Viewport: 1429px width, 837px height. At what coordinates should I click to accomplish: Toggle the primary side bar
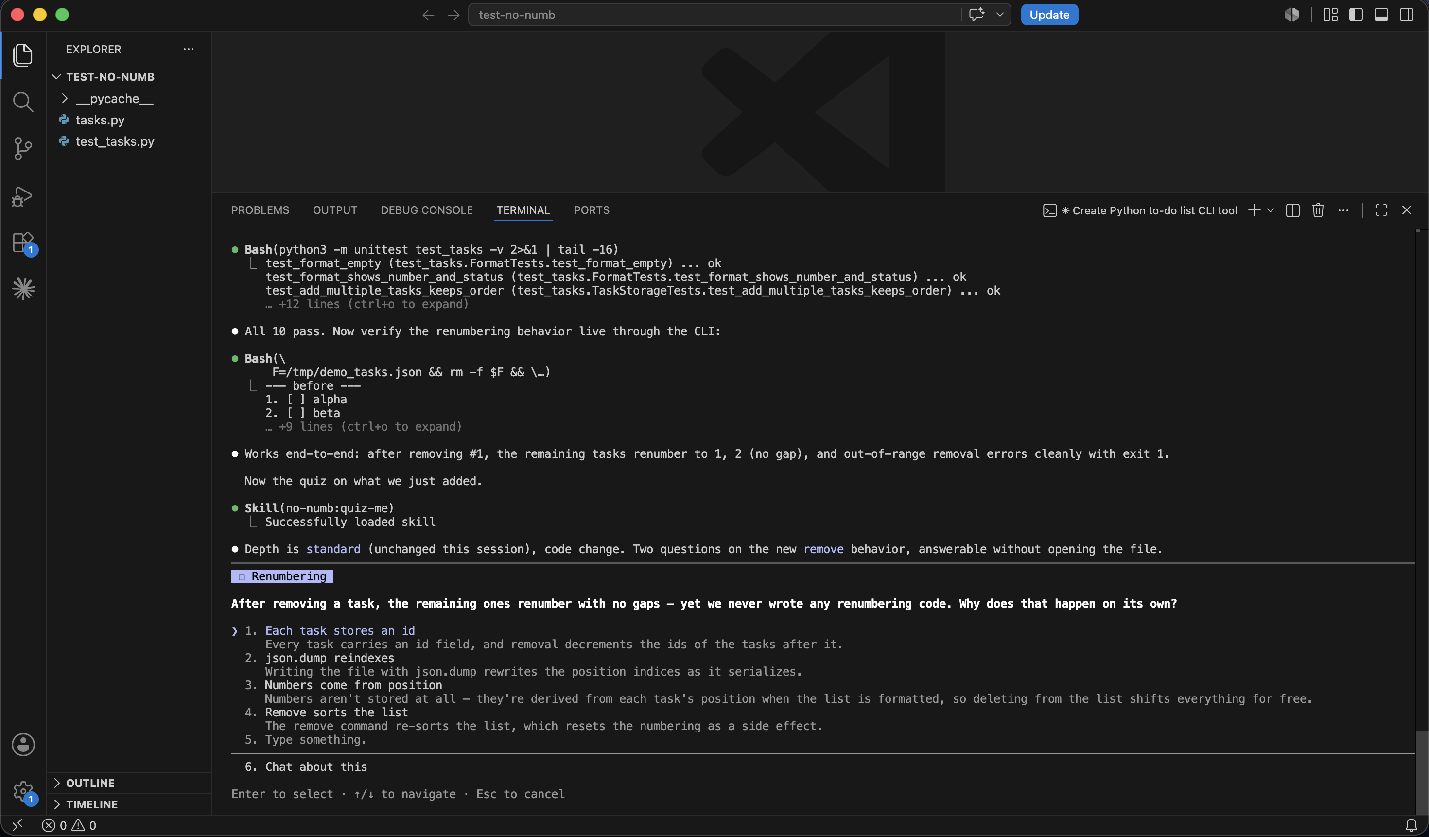pos(1356,15)
